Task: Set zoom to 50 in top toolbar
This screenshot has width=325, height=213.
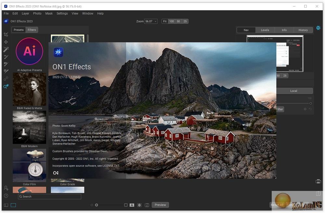Action: [178, 21]
